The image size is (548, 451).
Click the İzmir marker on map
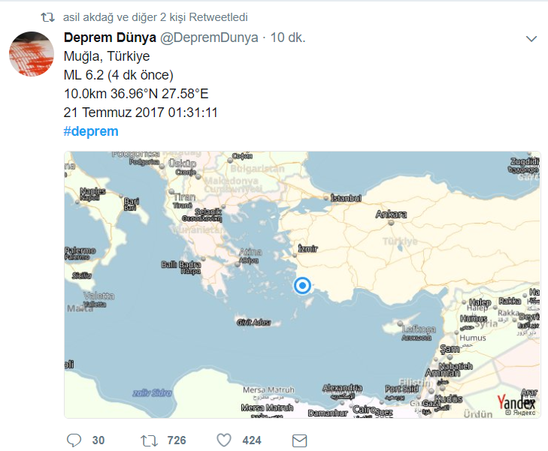pyautogui.click(x=295, y=256)
